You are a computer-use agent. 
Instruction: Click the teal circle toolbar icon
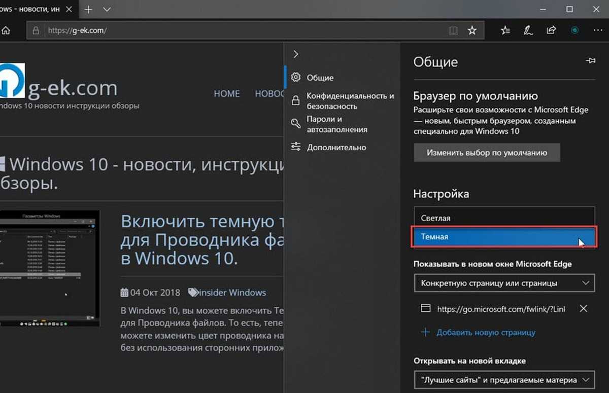pyautogui.click(x=574, y=30)
